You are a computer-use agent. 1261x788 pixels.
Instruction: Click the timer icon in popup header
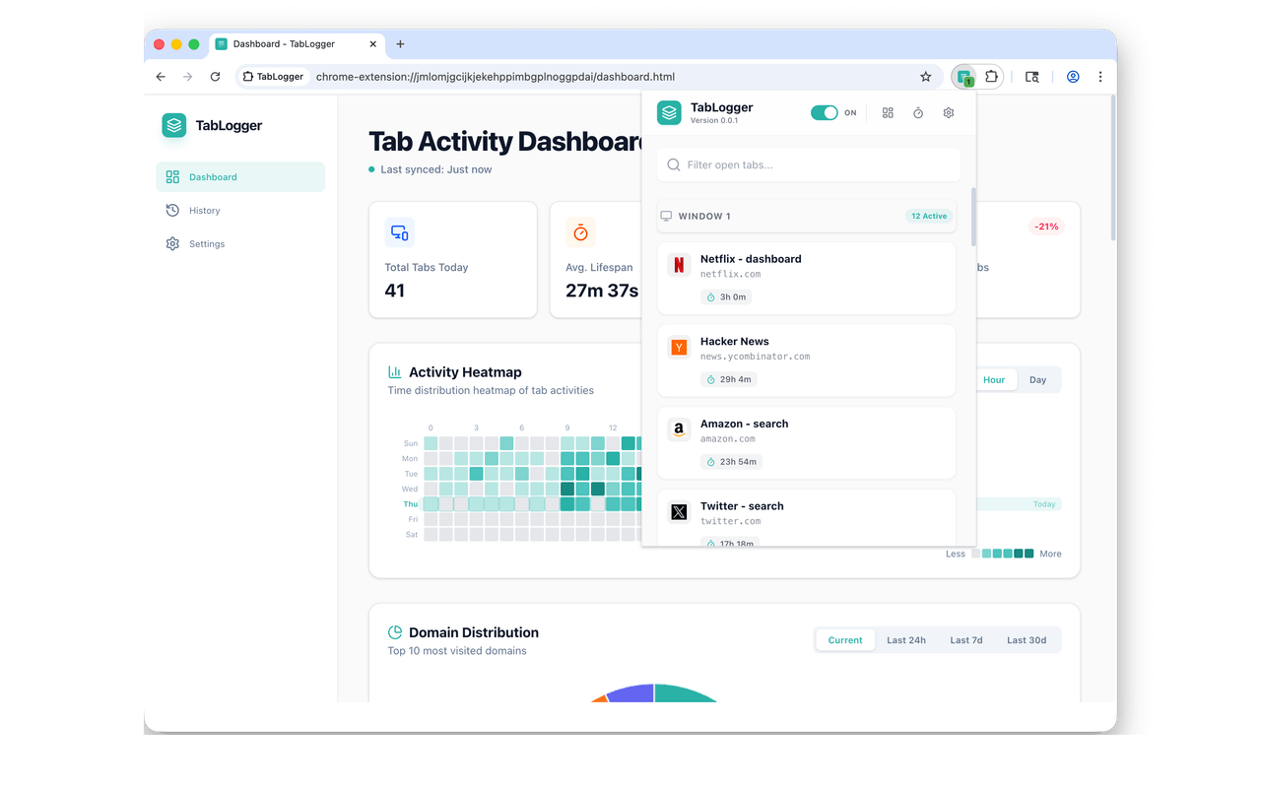(918, 113)
